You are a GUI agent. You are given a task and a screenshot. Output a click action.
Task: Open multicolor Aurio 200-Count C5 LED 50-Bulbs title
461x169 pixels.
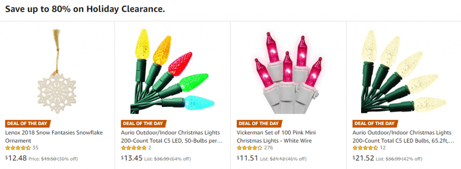pos(172,136)
